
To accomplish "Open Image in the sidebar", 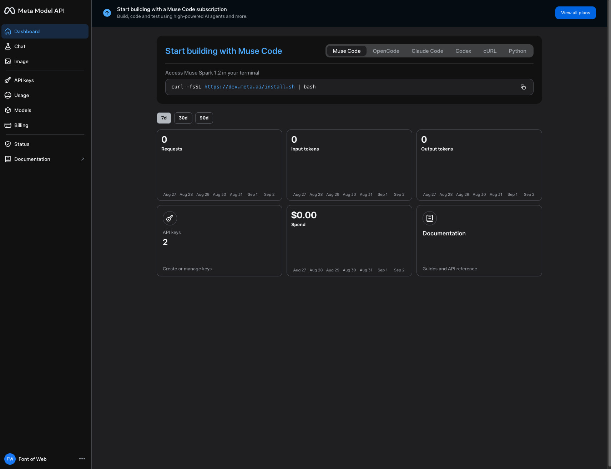I will [x=45, y=61].
